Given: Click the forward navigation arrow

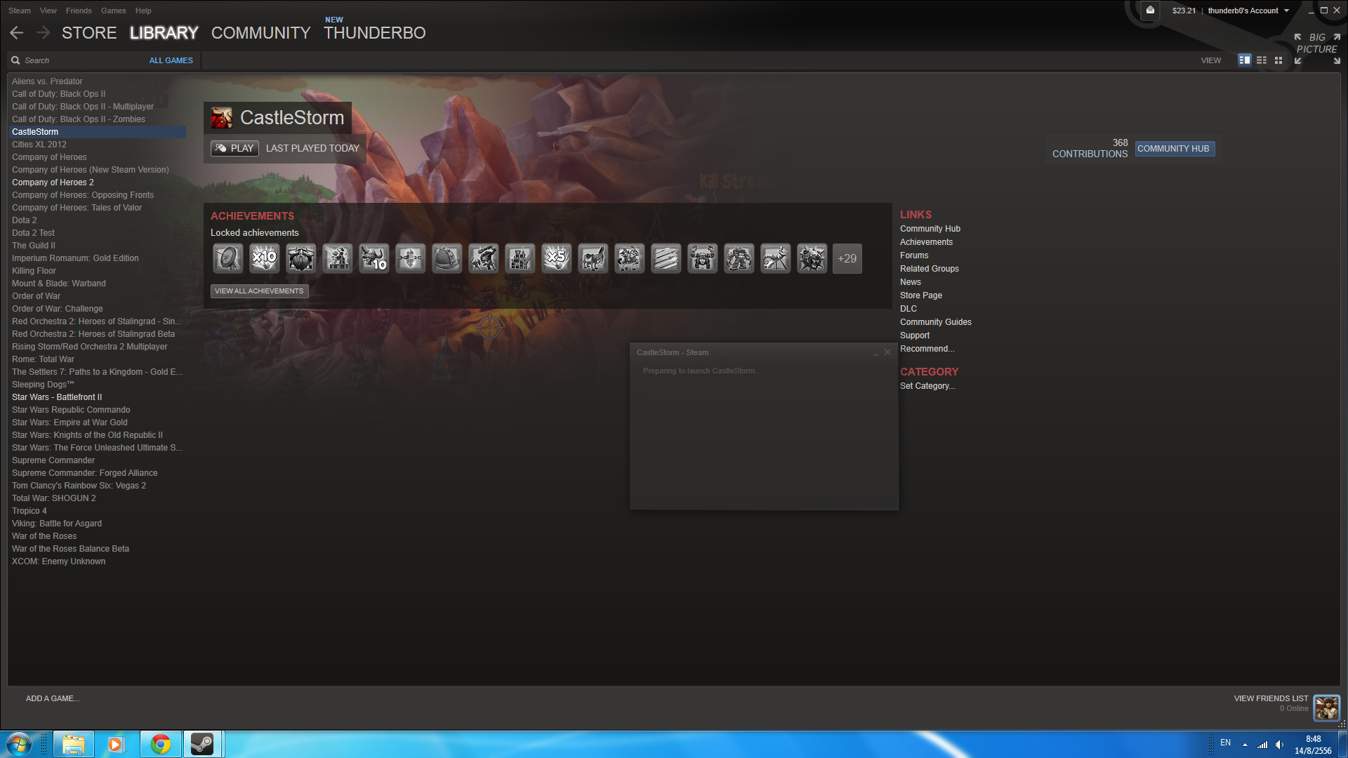Looking at the screenshot, I should (x=44, y=33).
